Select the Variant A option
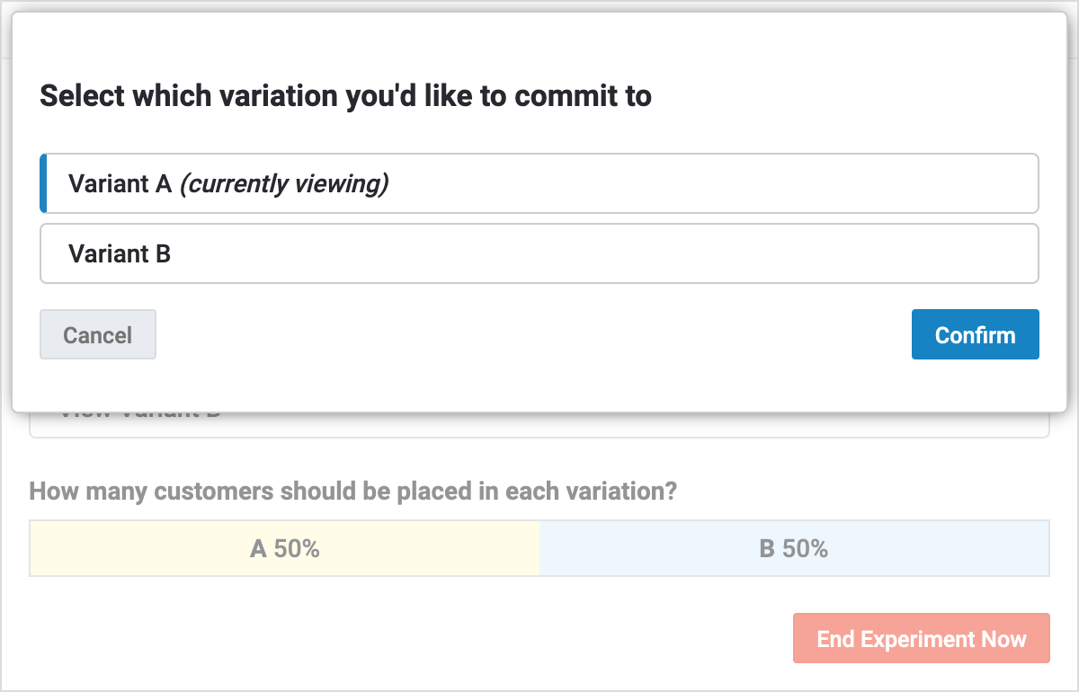Screen dimensions: 1079x692 click(539, 183)
